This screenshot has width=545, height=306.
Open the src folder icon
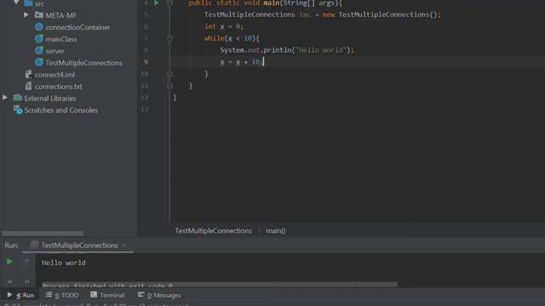coord(28,3)
